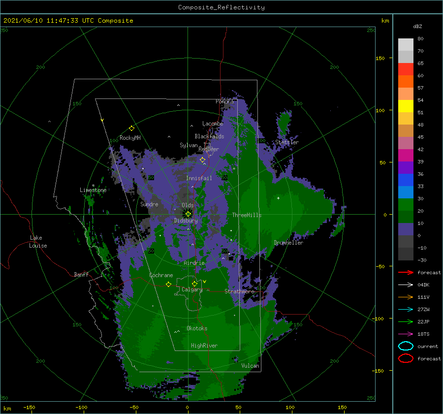Click the Lacombe city label
The height and width of the screenshot is (414, 443).
point(213,124)
